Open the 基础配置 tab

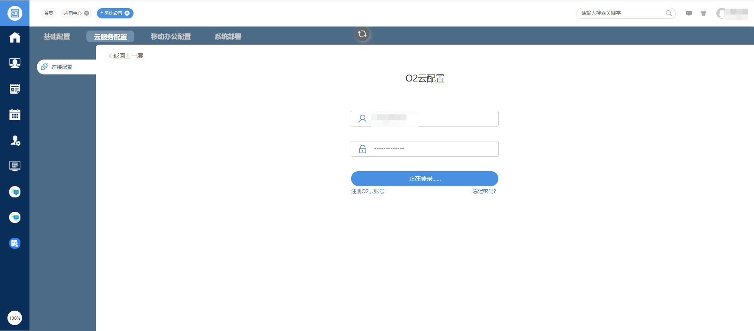click(x=57, y=36)
